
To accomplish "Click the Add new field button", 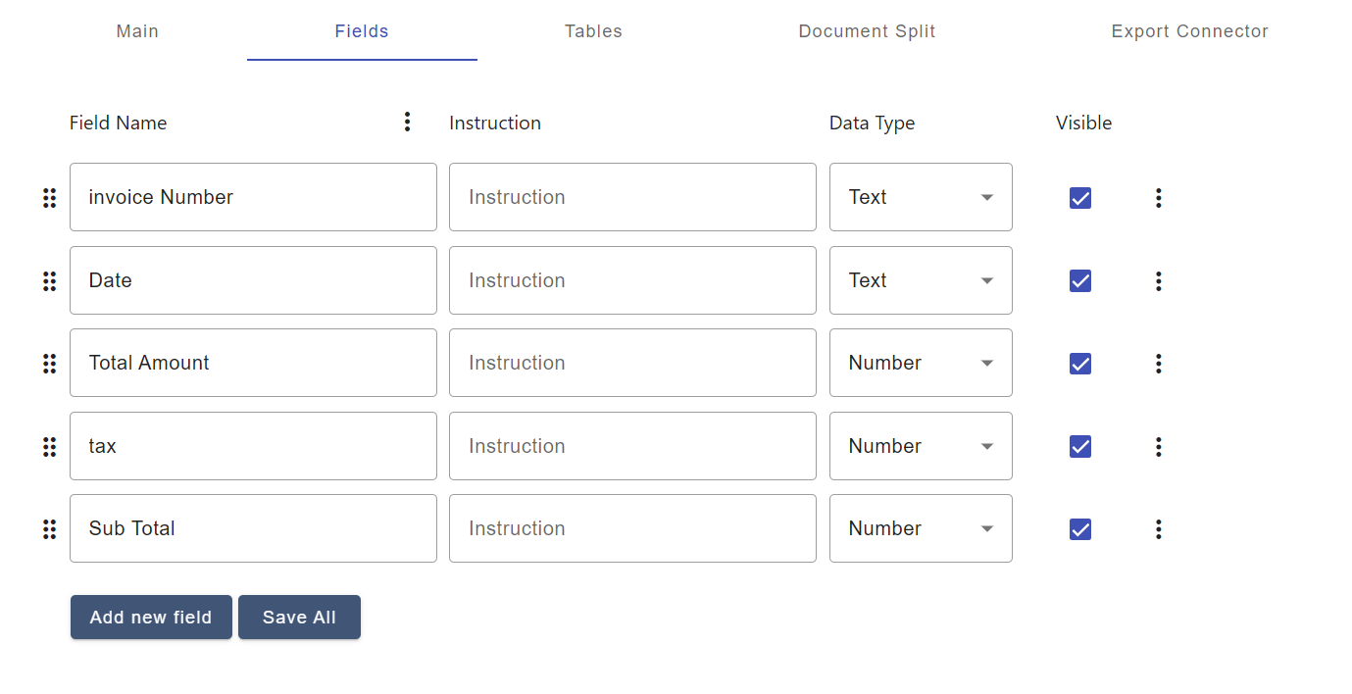I will coord(151,618).
